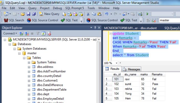Undo the last action with Undo icon

(107, 14)
